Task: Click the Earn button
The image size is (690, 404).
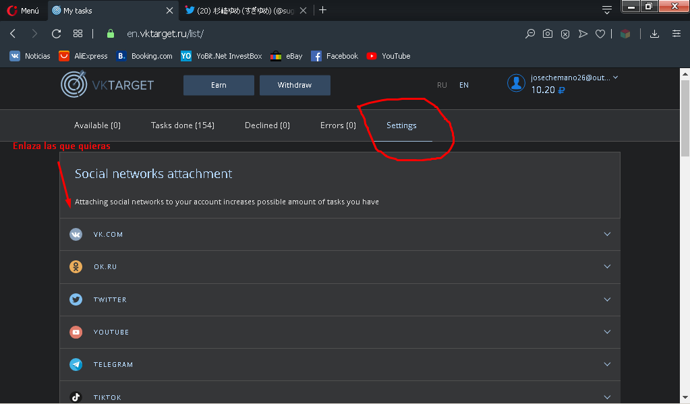Action: coord(219,85)
